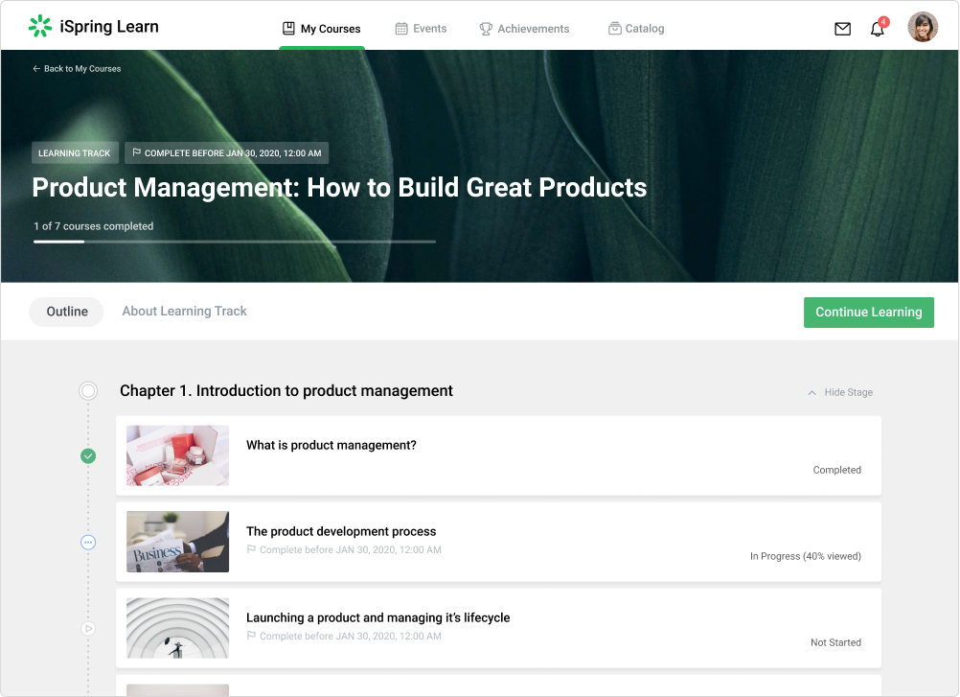Open the messages envelope icon
The height and width of the screenshot is (697, 960).
pos(842,29)
